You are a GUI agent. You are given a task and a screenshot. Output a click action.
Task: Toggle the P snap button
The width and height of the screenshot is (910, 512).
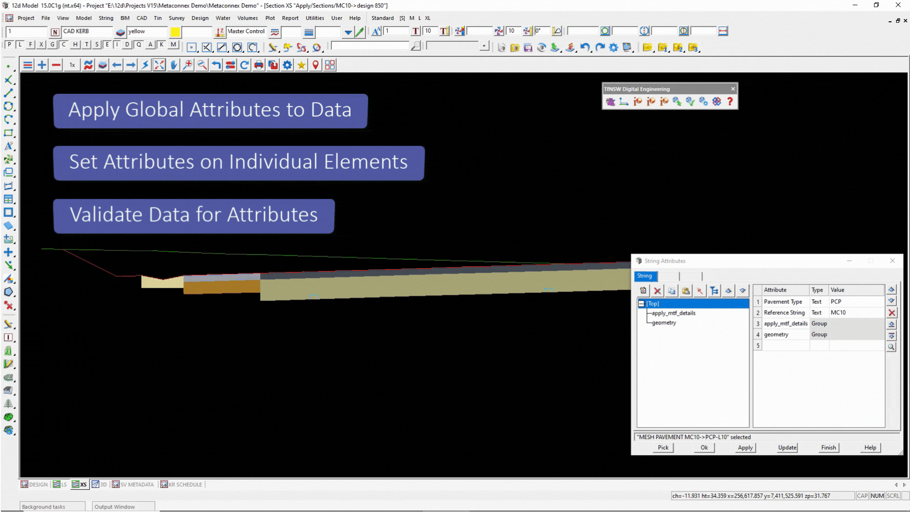click(x=9, y=45)
